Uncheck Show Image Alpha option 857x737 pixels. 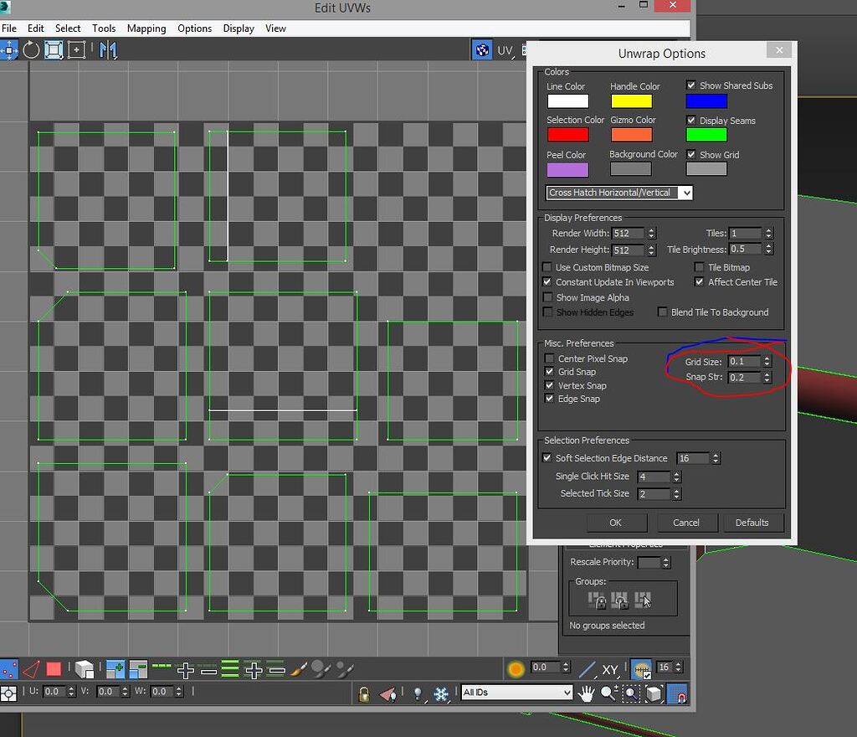[x=547, y=297]
